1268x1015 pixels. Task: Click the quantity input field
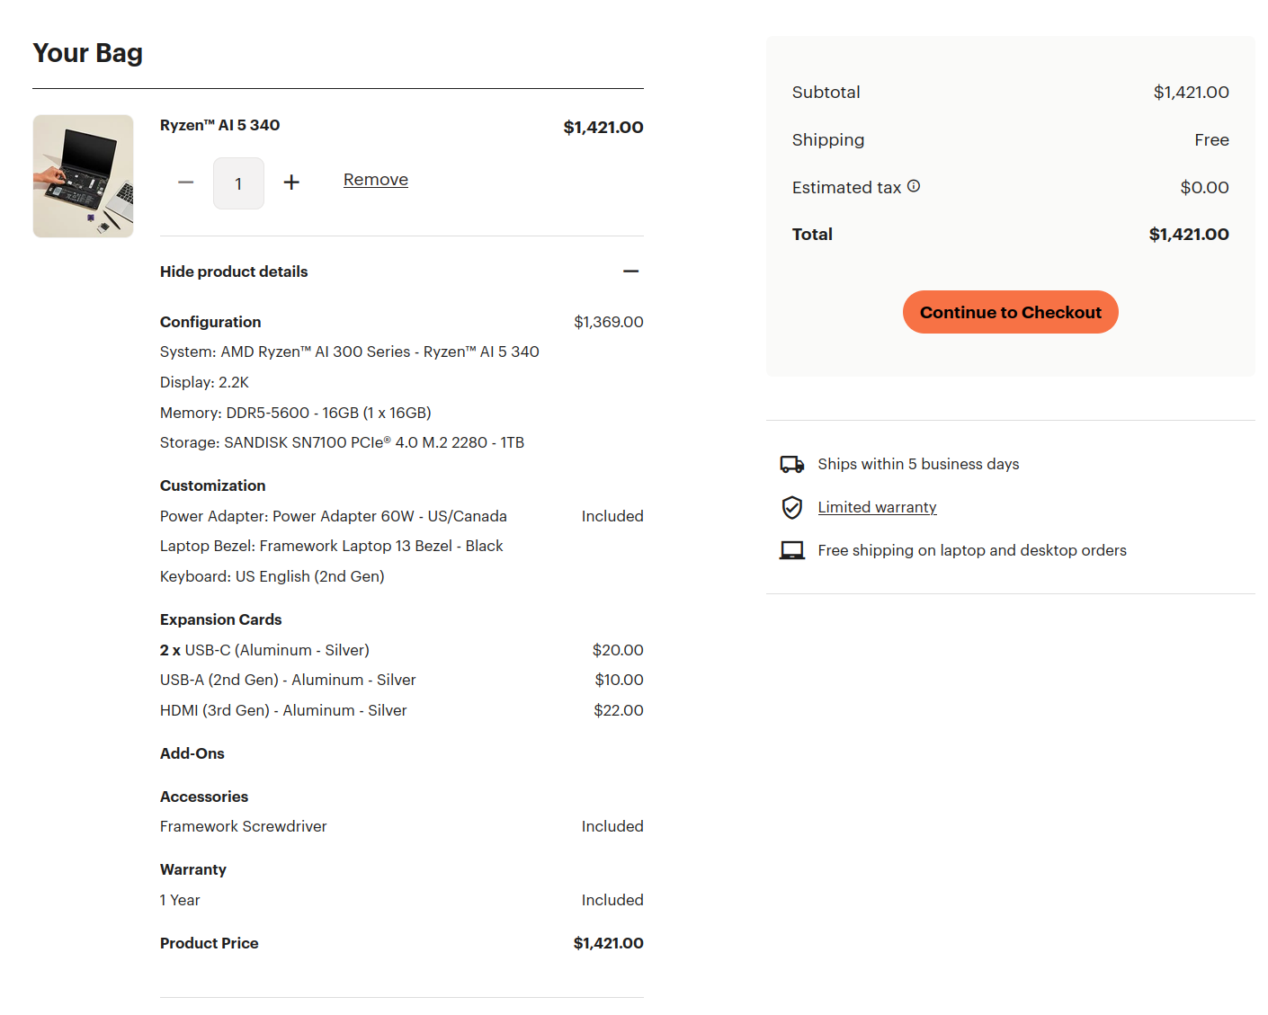[x=238, y=183]
